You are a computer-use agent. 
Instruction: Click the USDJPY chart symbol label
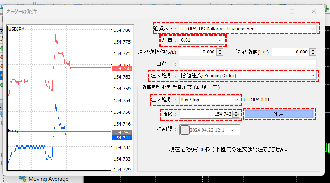(16, 29)
